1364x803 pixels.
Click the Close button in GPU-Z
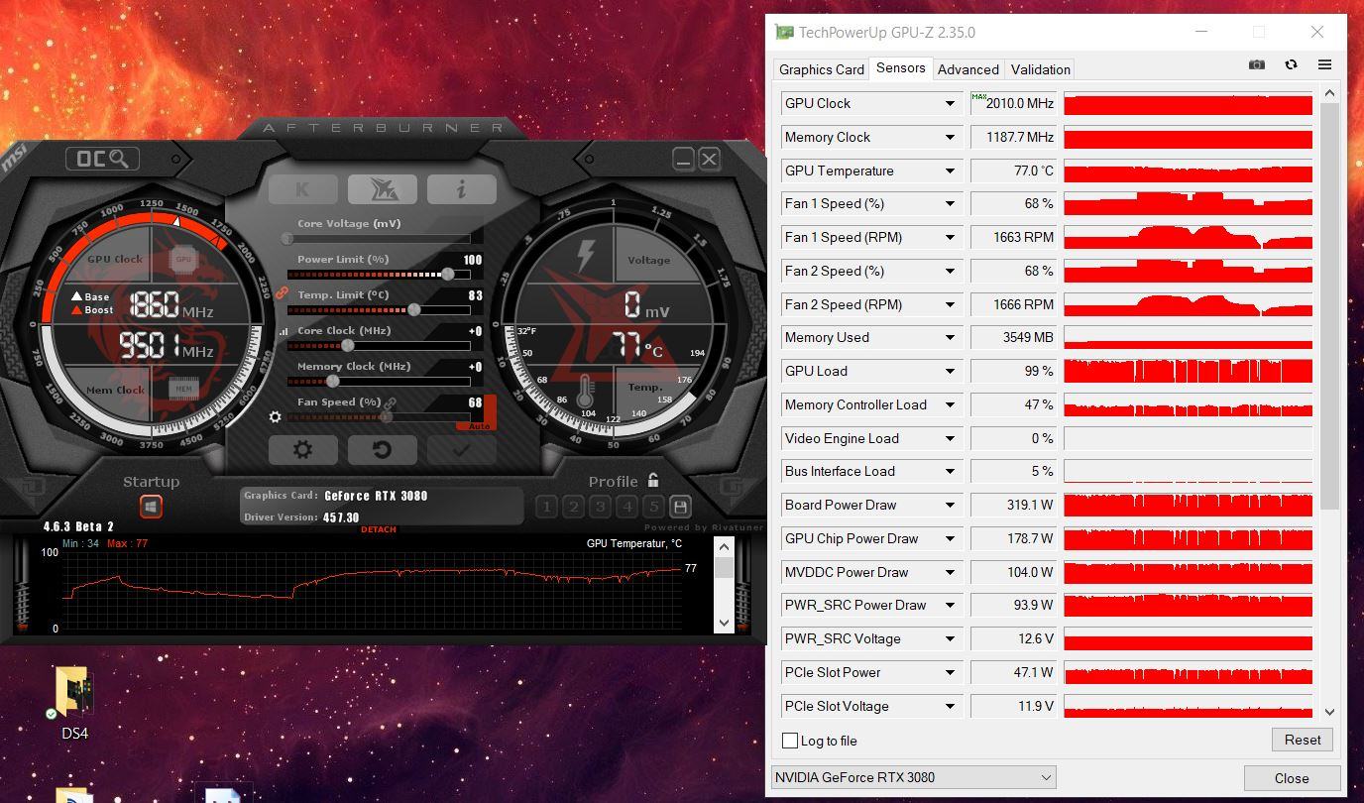pos(1292,778)
